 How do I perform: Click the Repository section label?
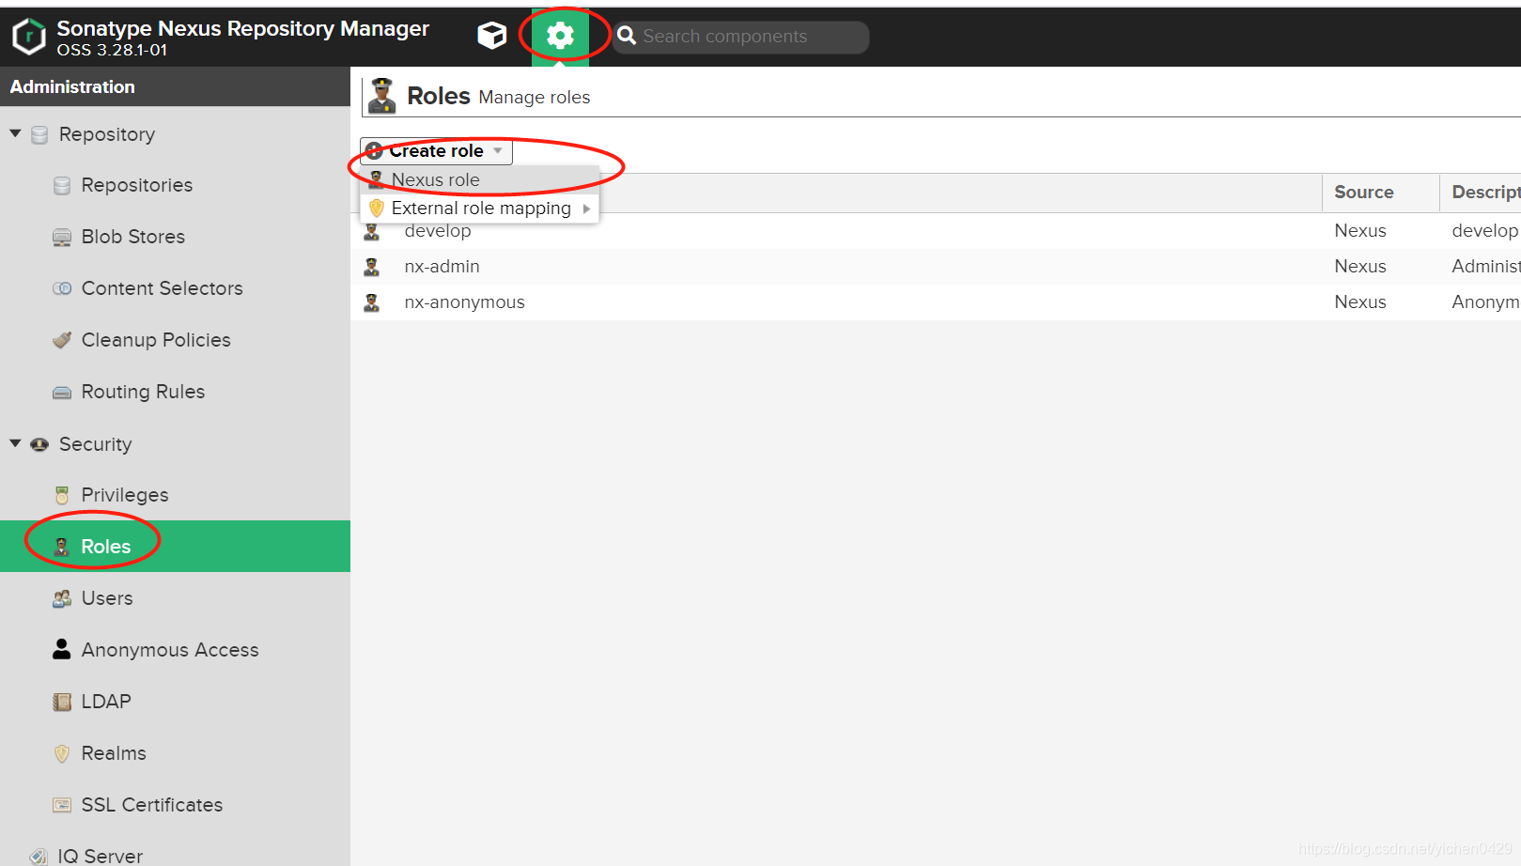click(x=107, y=134)
